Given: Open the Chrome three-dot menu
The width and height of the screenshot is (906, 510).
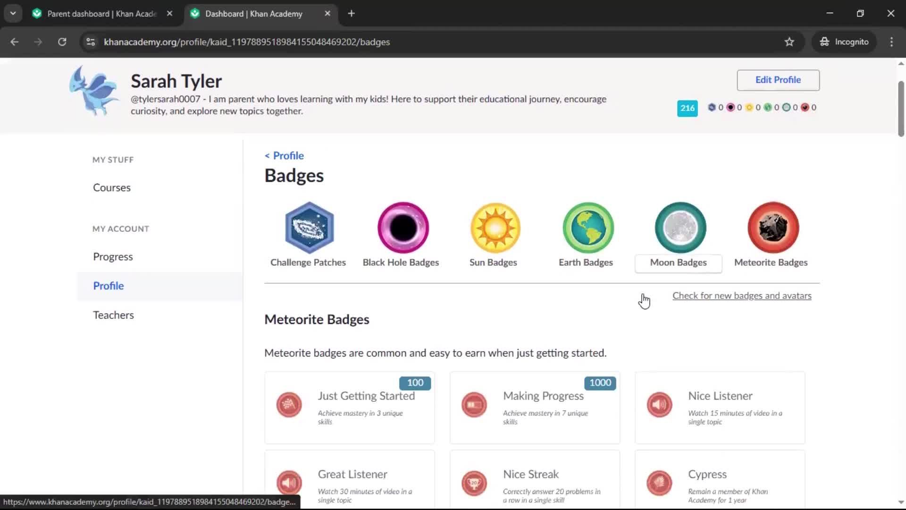Looking at the screenshot, I should 891,42.
